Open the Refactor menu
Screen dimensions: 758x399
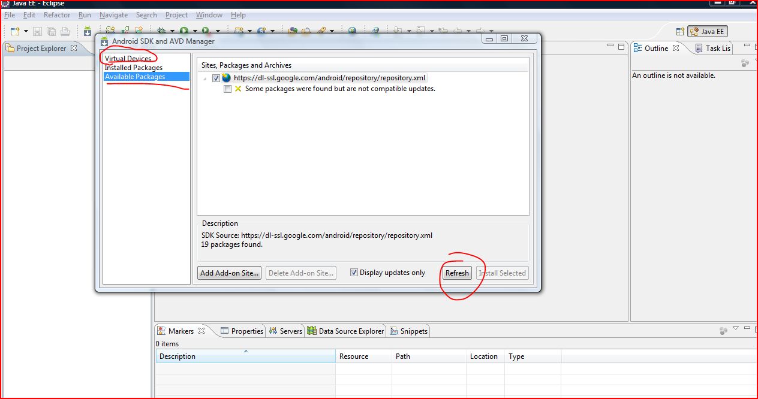coord(57,15)
